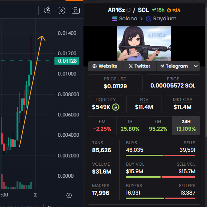Click the 0.01400 price axis label
This screenshot has width=207, height=207.
coord(67,33)
